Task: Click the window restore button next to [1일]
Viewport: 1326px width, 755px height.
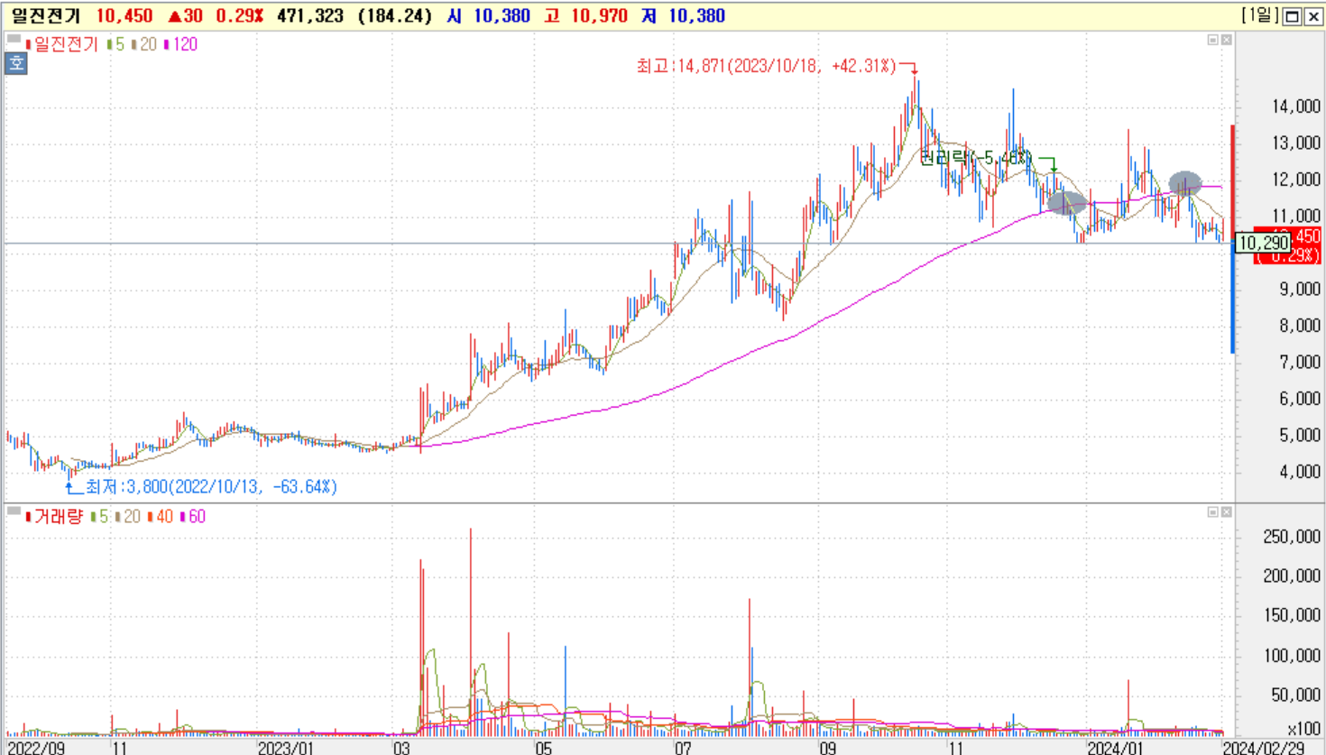Action: [1293, 16]
